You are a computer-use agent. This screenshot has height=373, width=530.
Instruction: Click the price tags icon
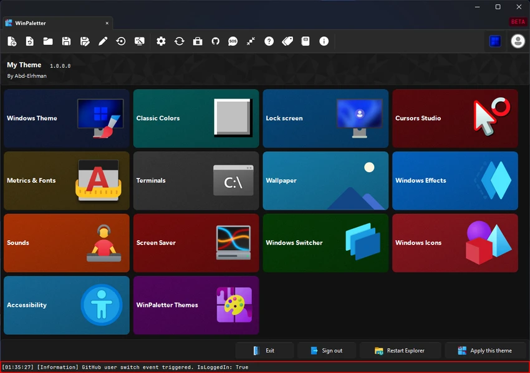tap(287, 41)
